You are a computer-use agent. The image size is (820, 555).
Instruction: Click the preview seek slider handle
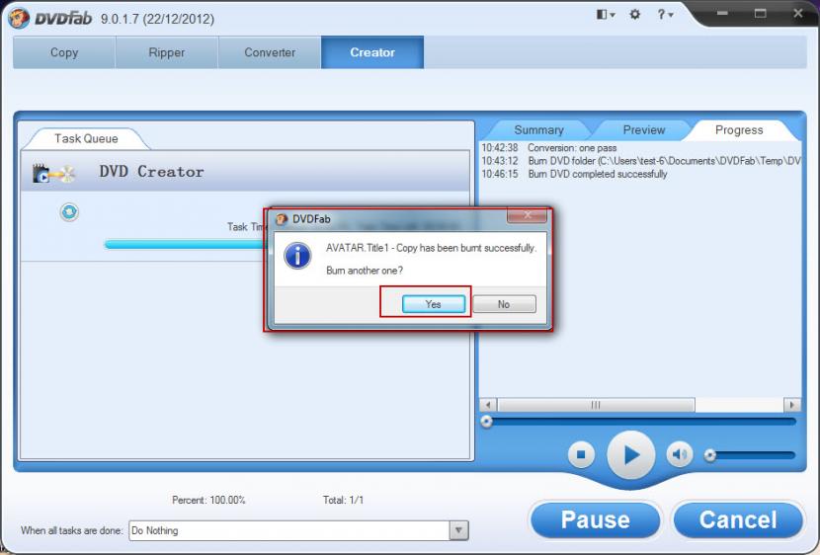coord(487,422)
